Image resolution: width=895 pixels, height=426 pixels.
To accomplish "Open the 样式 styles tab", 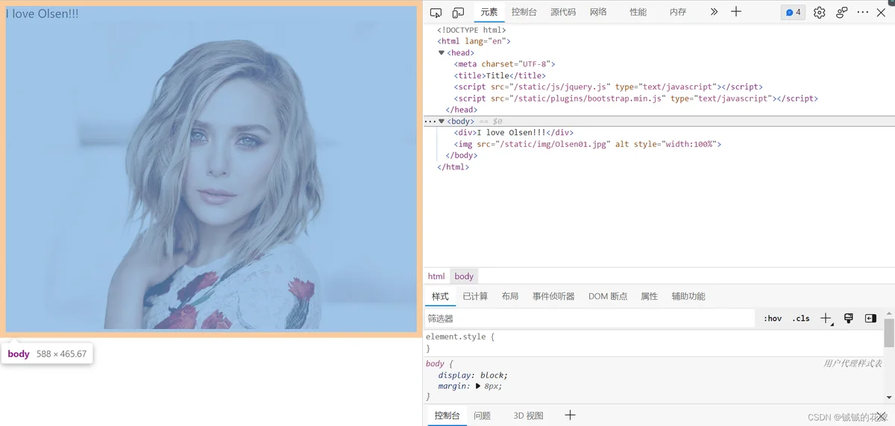I will pyautogui.click(x=440, y=296).
